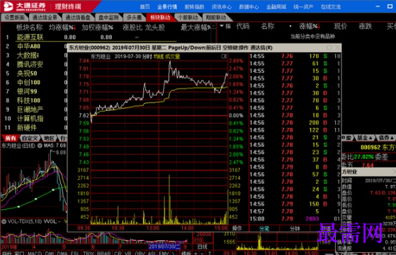
Task: Switch to the 个股联动 tab
Action: (188, 18)
